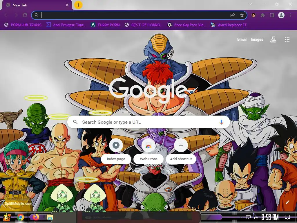Image resolution: width=297 pixels, height=223 pixels.
Task: Open the network icon in system tray
Action: click(x=248, y=217)
